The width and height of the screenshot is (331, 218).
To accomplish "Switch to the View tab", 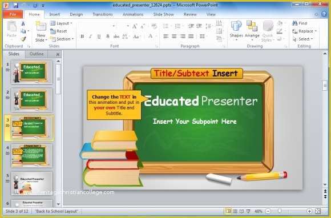I will click(x=211, y=14).
